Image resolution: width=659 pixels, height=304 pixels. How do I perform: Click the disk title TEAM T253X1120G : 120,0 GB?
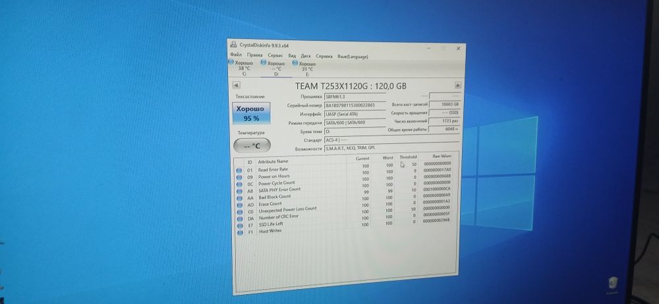point(351,86)
